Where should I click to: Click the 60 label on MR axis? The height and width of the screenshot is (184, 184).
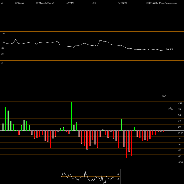180,115
